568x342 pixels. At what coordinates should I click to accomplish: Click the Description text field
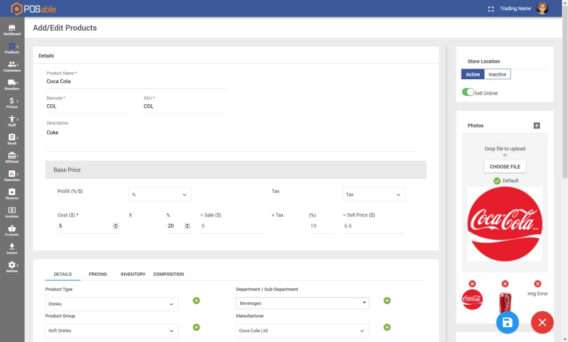[x=231, y=138]
